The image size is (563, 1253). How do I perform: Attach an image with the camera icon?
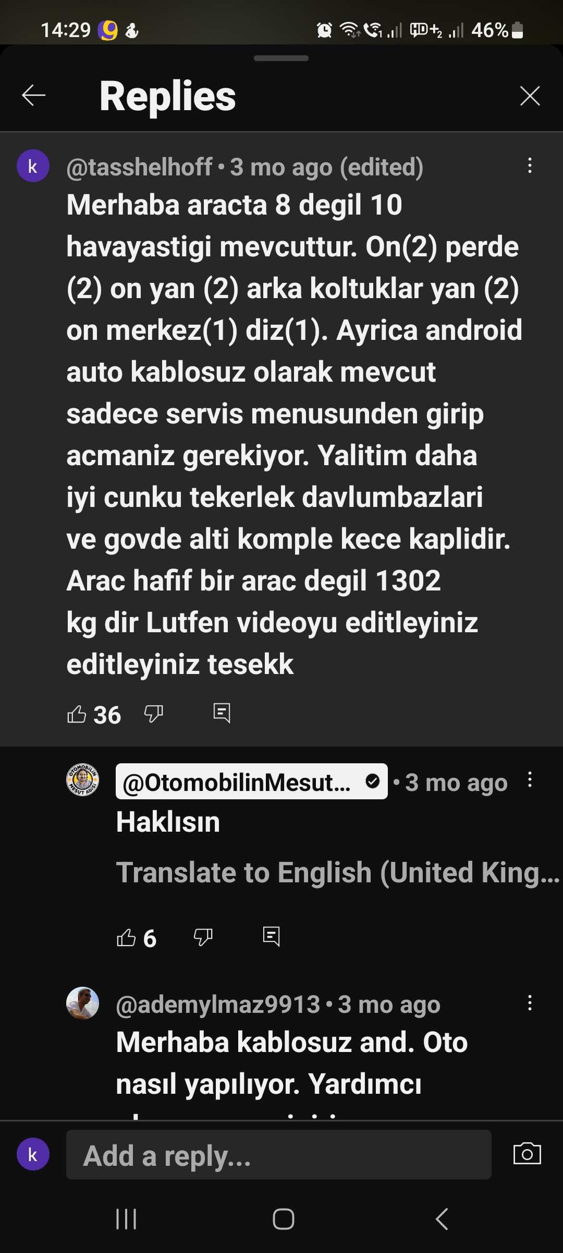527,1154
